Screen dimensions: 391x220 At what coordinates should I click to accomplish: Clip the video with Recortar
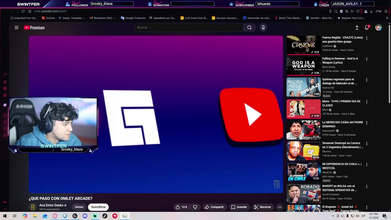click(263, 207)
